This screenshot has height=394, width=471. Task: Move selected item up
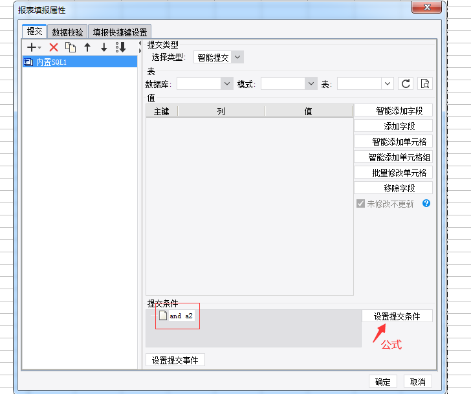(87, 47)
